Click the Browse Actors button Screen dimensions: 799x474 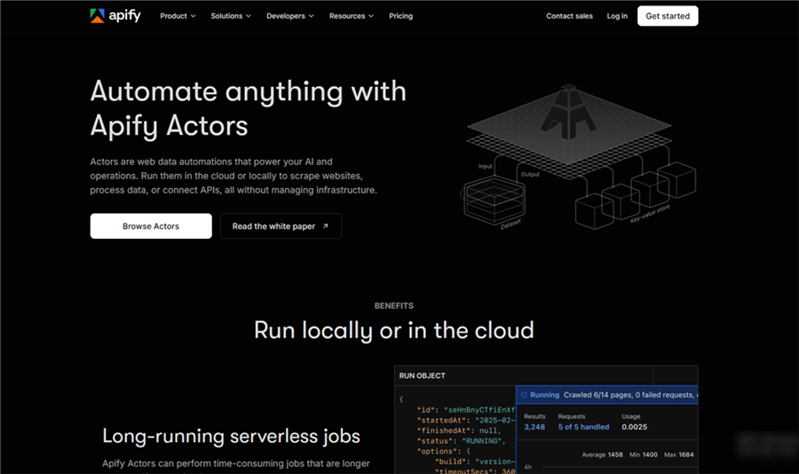click(151, 225)
